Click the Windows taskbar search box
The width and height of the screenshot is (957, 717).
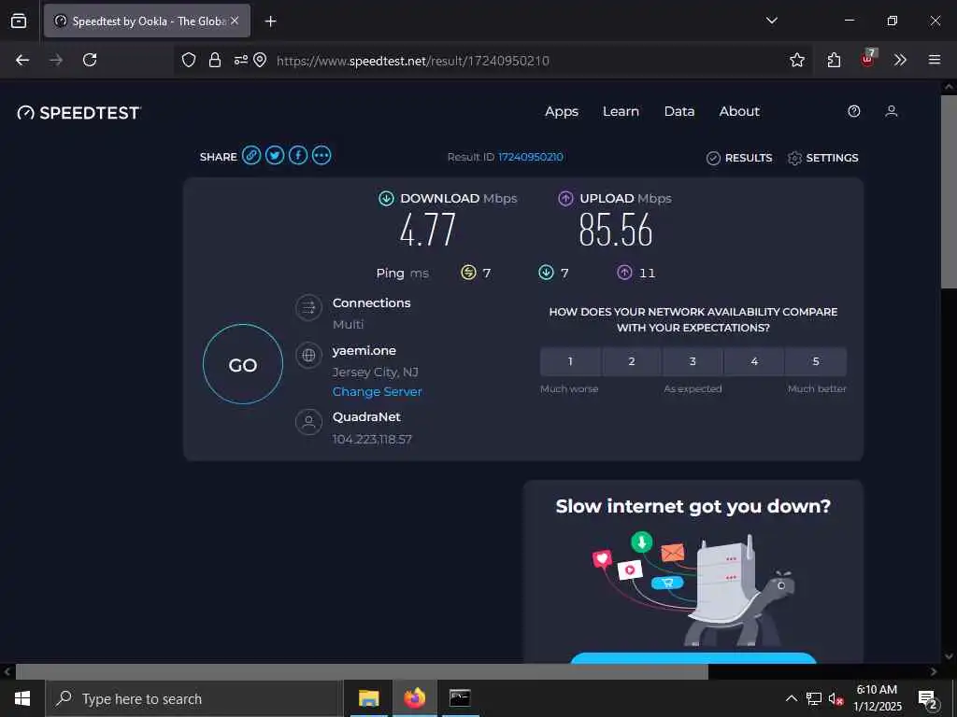coord(194,698)
